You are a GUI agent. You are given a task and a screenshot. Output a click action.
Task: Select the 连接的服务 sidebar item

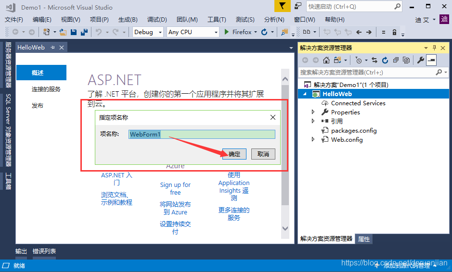pos(46,89)
